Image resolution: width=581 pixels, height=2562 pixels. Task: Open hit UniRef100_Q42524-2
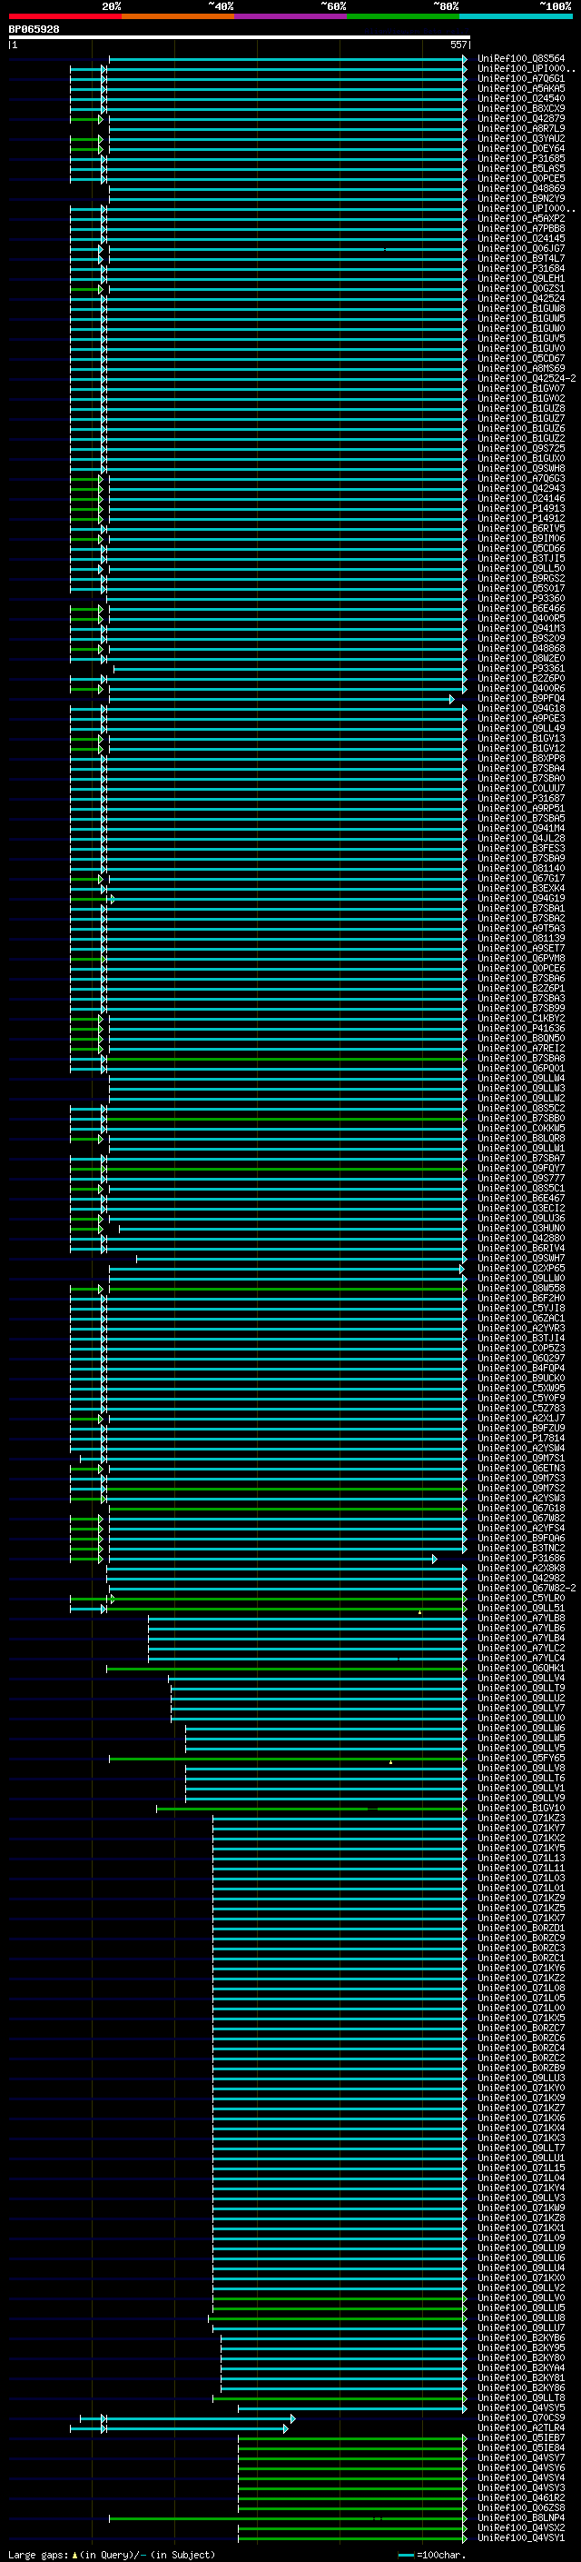tap(527, 378)
